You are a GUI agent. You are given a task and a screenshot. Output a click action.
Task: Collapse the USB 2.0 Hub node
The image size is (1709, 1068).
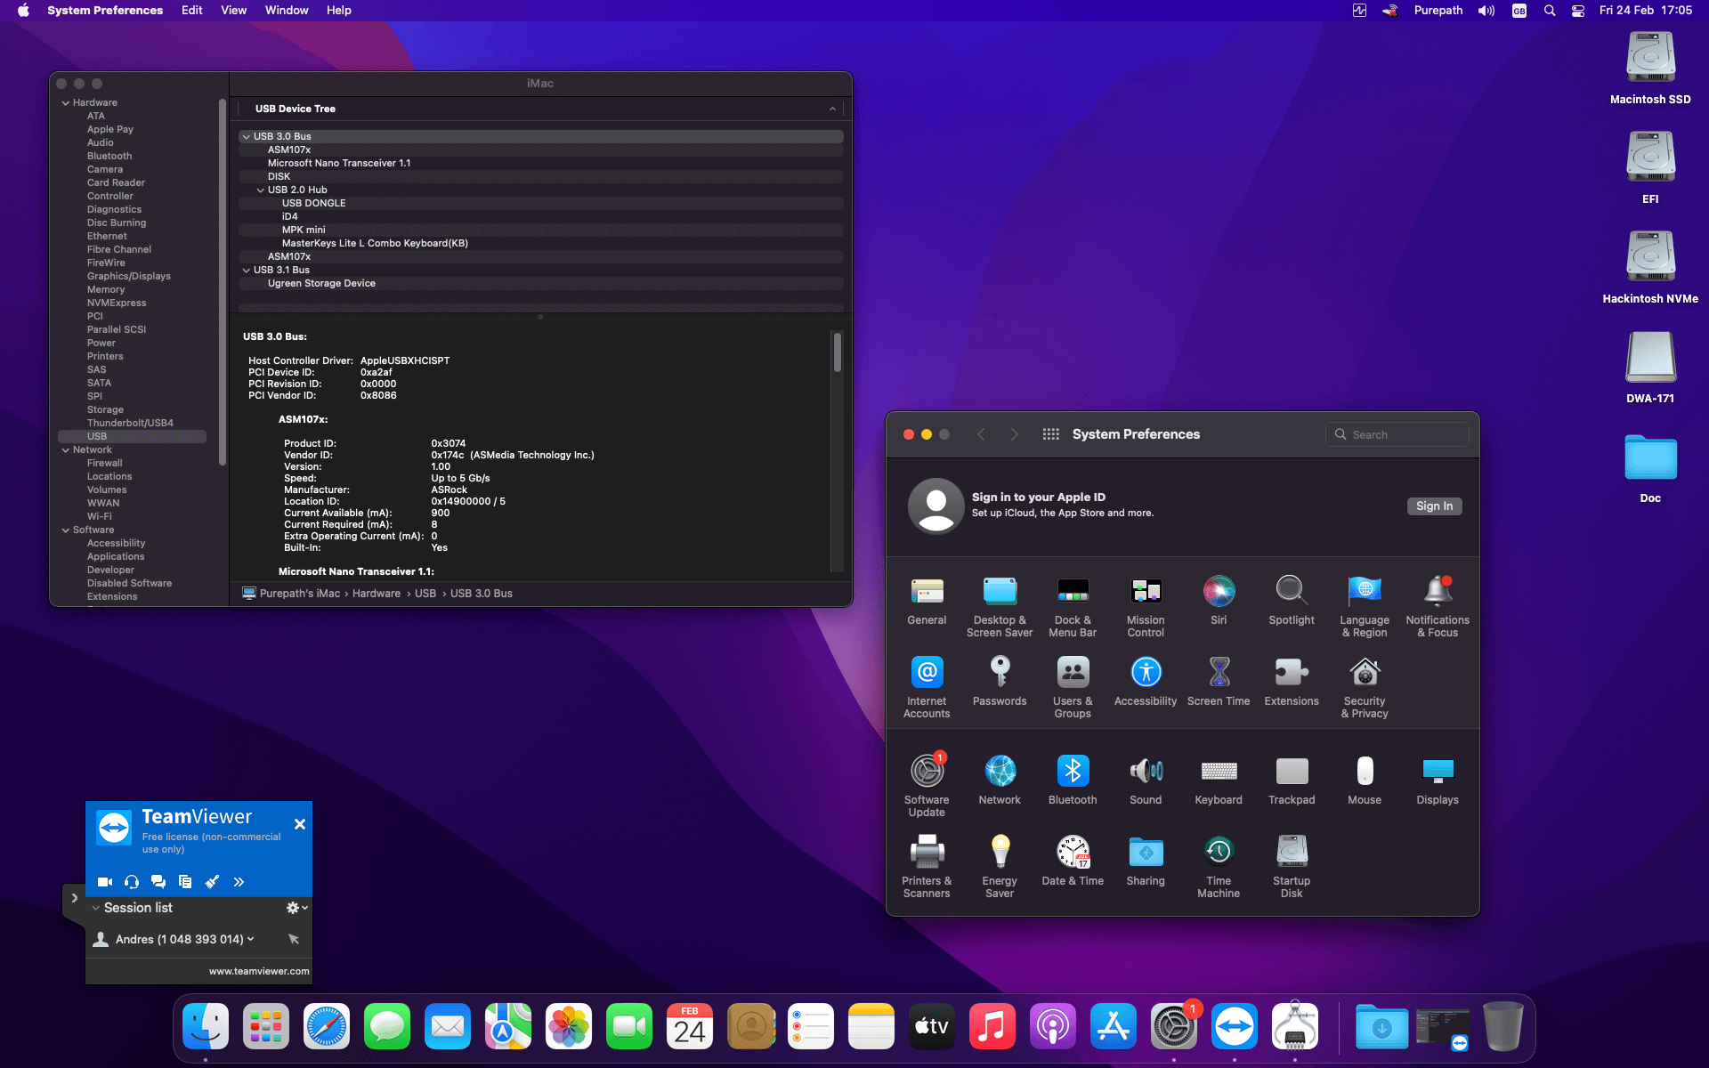click(x=260, y=190)
